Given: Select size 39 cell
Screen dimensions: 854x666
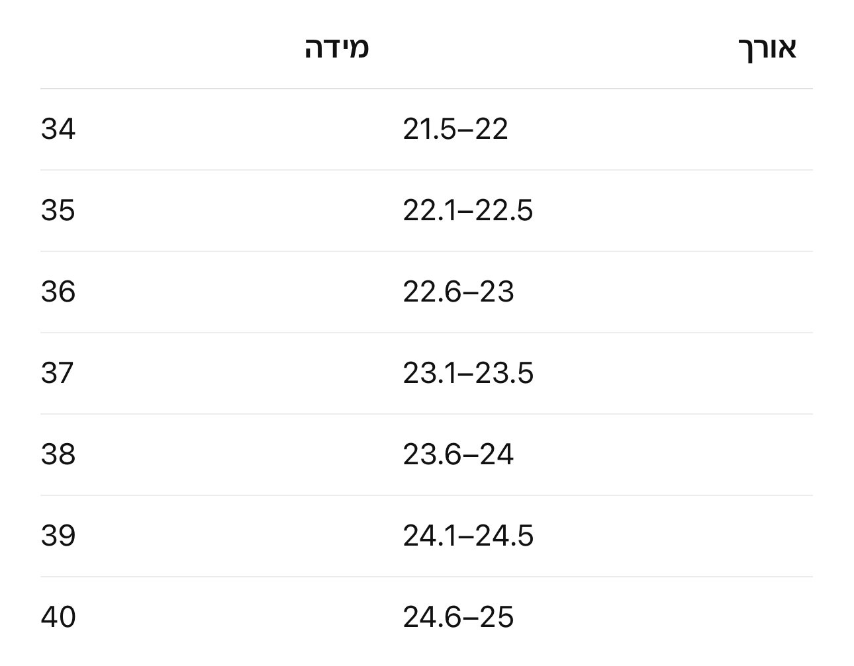Looking at the screenshot, I should point(58,536).
